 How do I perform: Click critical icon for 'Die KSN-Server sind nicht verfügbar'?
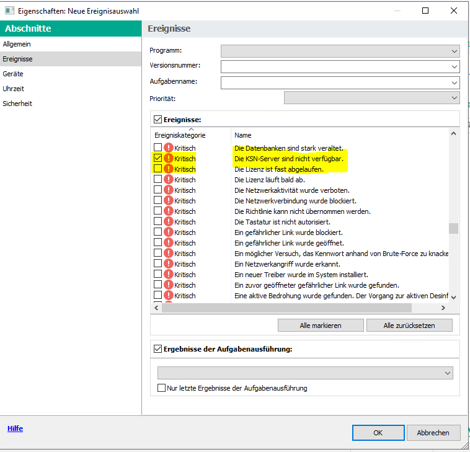169,158
